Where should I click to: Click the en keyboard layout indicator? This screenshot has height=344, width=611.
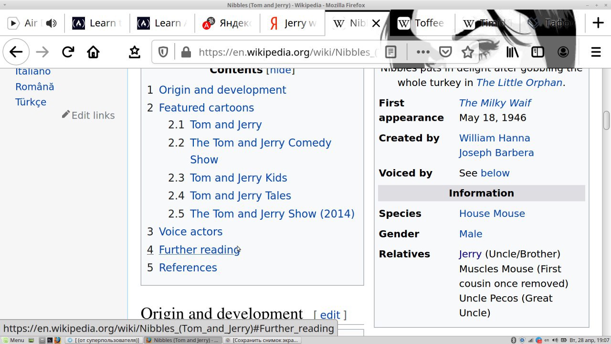[547, 340]
